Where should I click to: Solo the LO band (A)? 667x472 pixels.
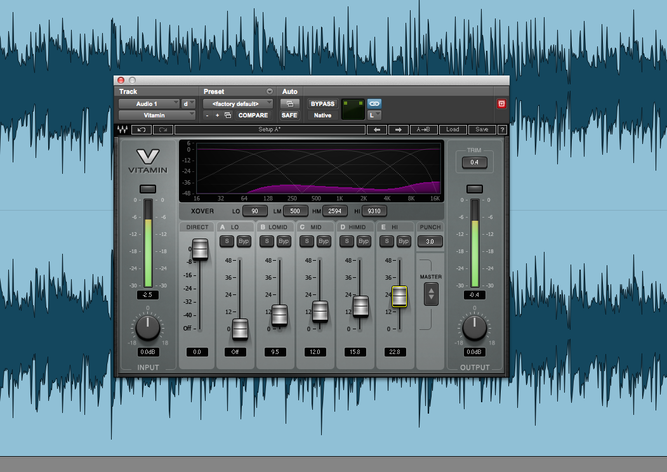point(227,241)
